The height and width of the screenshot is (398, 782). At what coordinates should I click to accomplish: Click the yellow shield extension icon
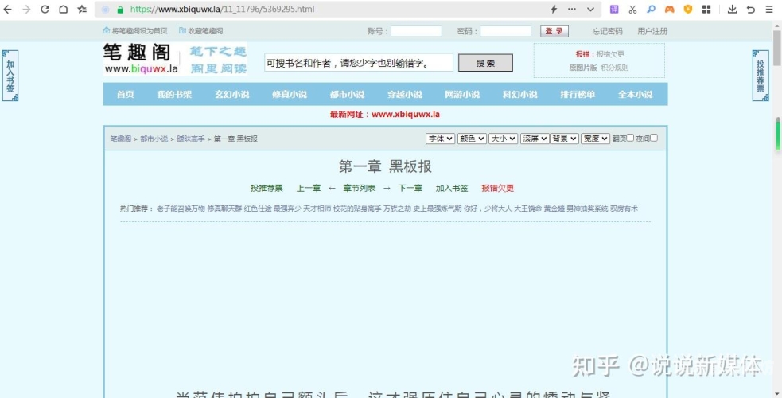[x=688, y=9]
